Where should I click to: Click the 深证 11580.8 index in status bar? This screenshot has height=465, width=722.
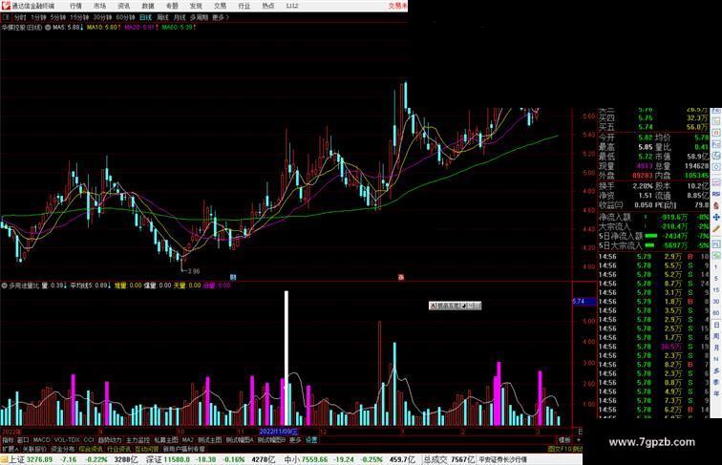click(168, 459)
